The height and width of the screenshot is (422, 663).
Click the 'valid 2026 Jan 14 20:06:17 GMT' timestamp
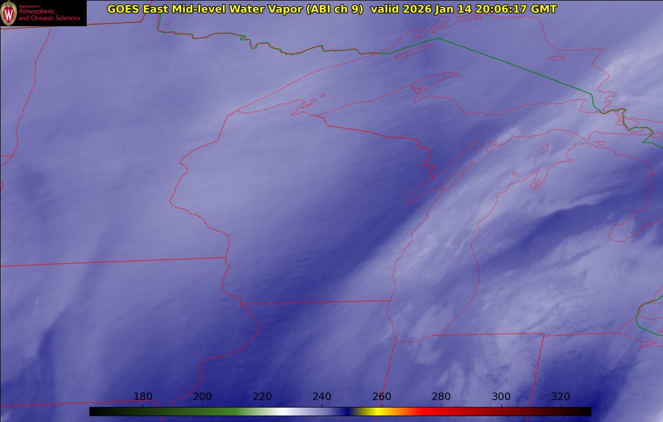tap(464, 9)
